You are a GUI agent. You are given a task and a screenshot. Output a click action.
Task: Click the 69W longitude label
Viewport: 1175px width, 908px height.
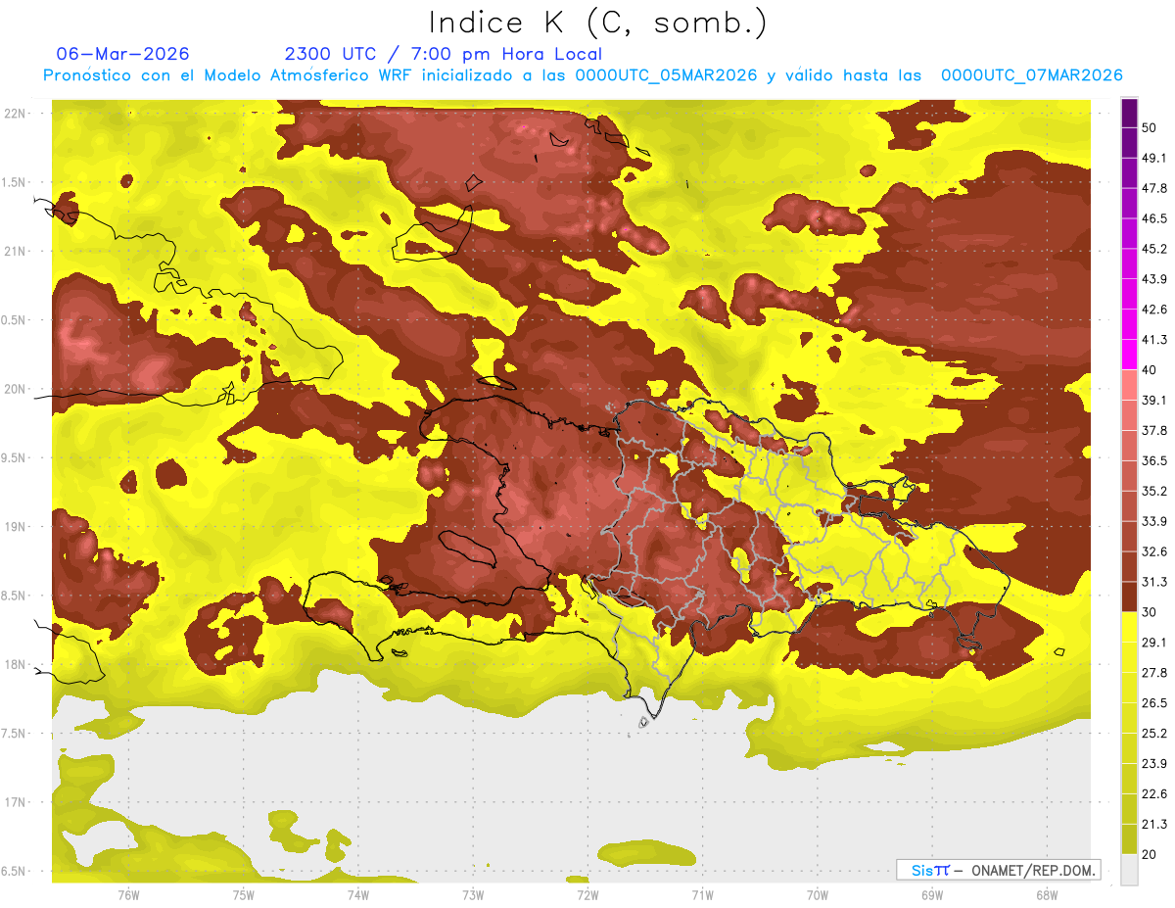[x=932, y=895]
